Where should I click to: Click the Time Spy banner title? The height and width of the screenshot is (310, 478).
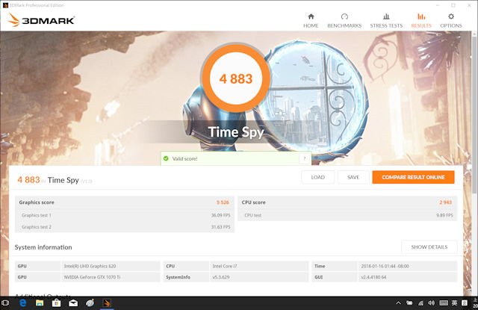tap(236, 132)
